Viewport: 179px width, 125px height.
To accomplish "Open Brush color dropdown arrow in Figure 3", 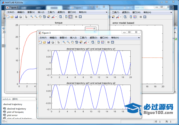I will (x=88, y=42).
